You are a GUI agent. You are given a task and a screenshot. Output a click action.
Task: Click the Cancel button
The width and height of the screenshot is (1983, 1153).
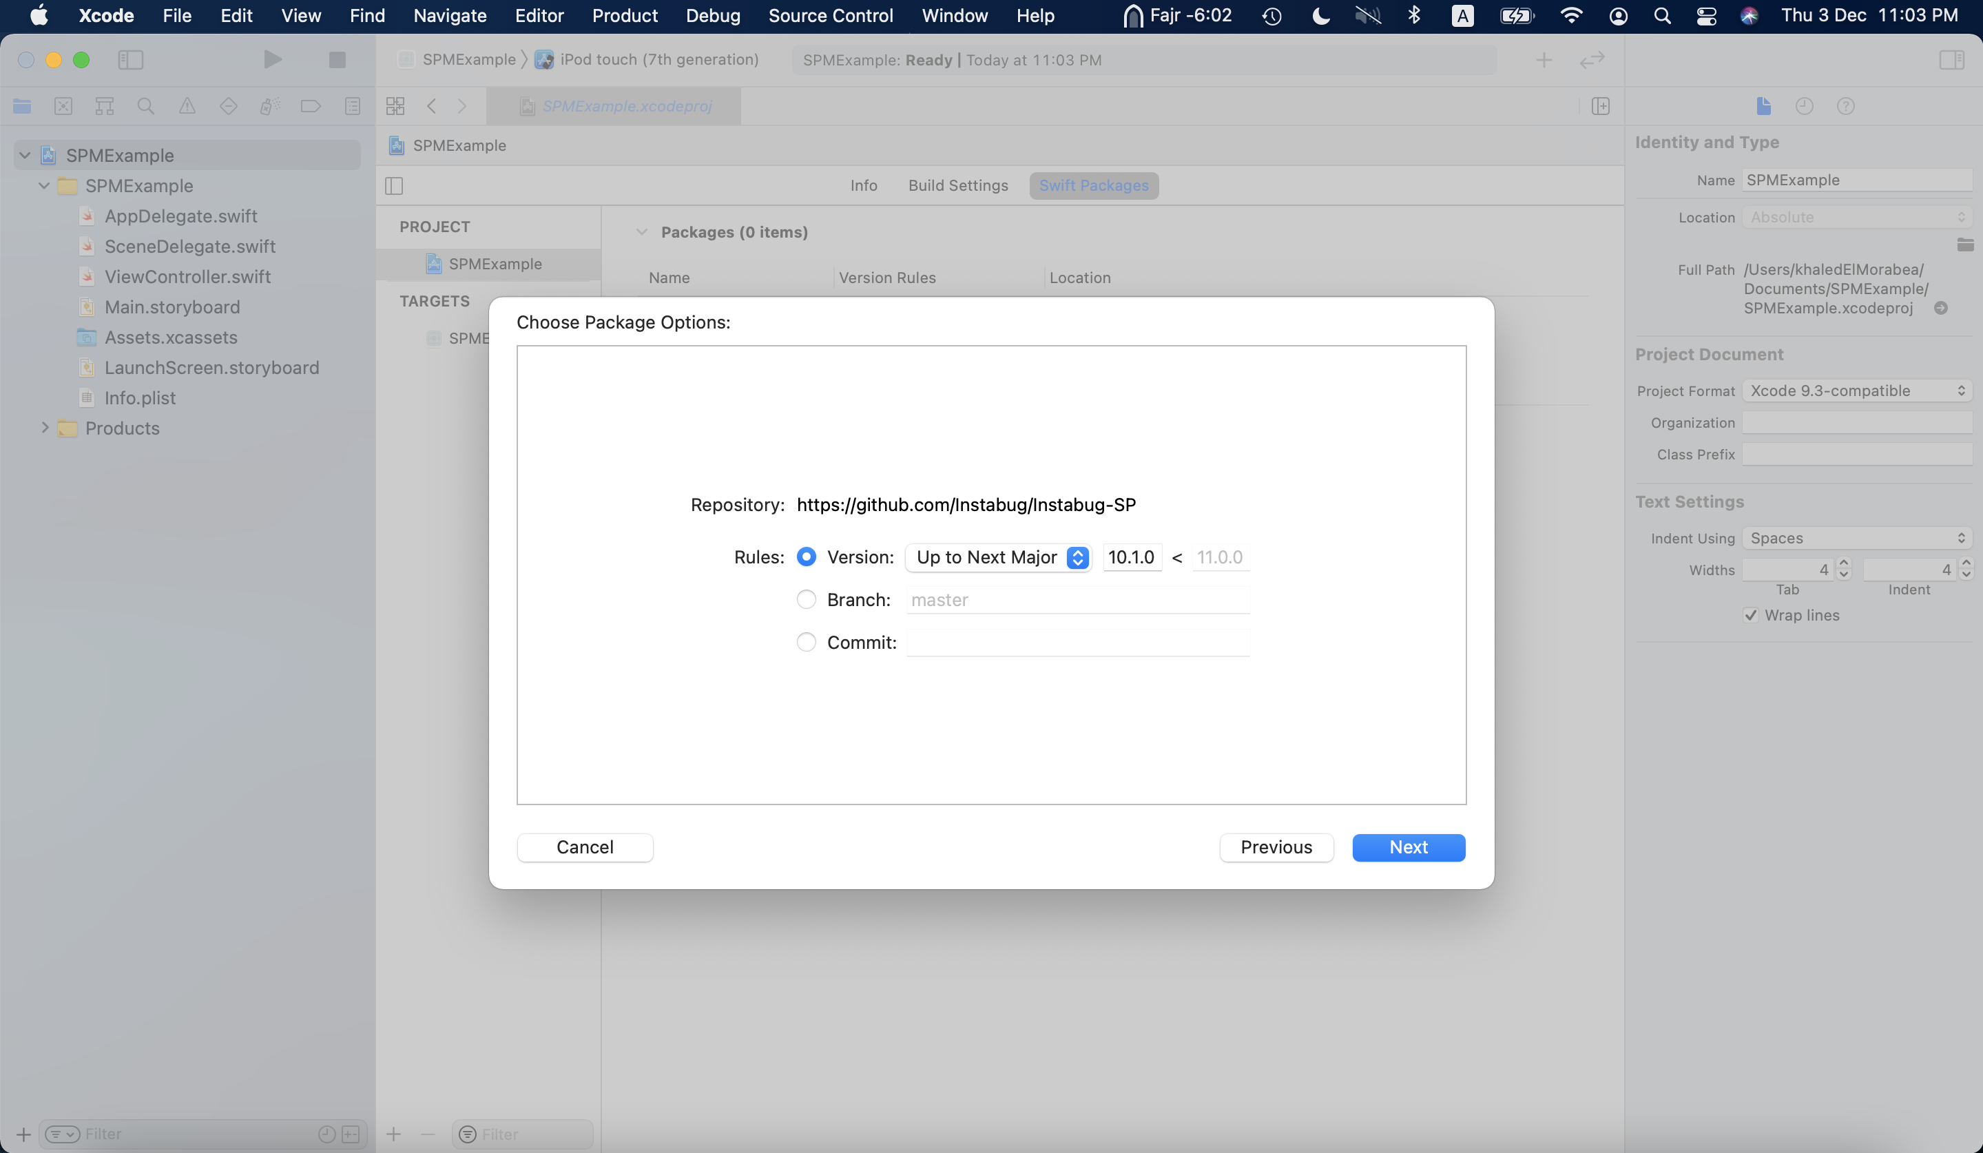[585, 848]
